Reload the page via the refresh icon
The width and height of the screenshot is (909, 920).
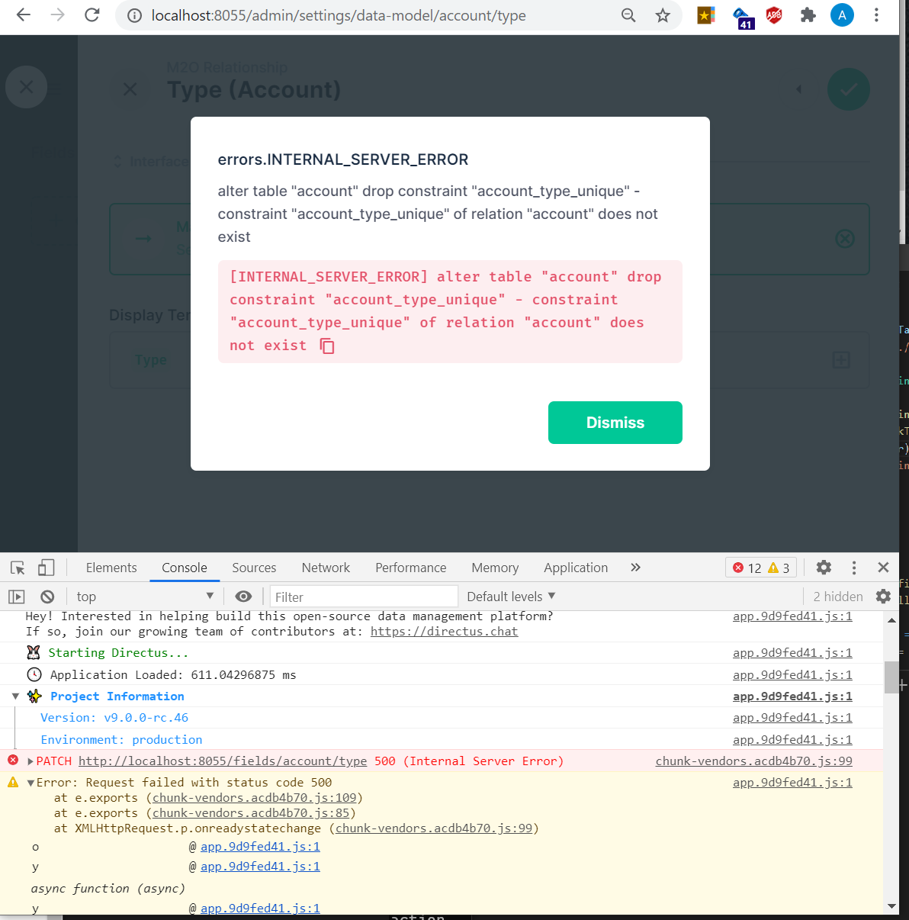(x=92, y=15)
